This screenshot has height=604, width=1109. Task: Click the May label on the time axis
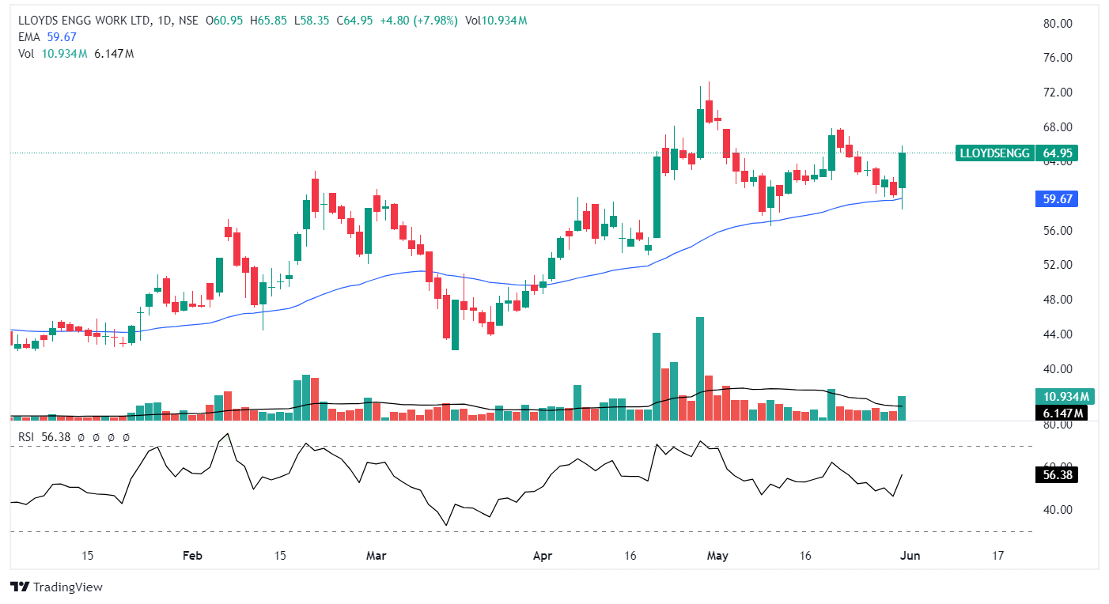click(717, 556)
